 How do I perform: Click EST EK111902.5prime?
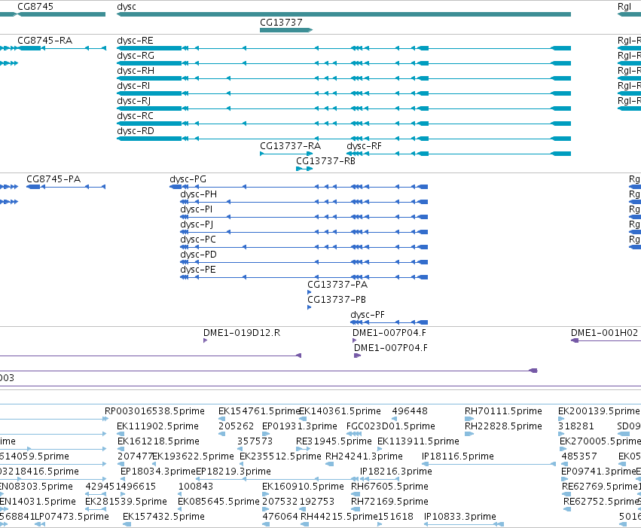click(121, 434)
